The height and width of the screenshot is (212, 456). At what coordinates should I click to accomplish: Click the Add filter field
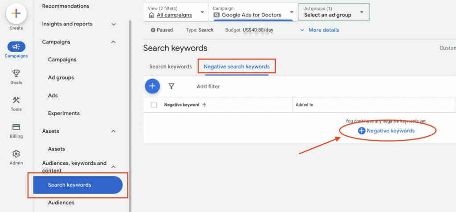coord(208,86)
